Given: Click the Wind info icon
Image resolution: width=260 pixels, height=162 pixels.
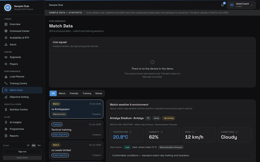Looking at the screenshot, I should [x=193, y=132].
